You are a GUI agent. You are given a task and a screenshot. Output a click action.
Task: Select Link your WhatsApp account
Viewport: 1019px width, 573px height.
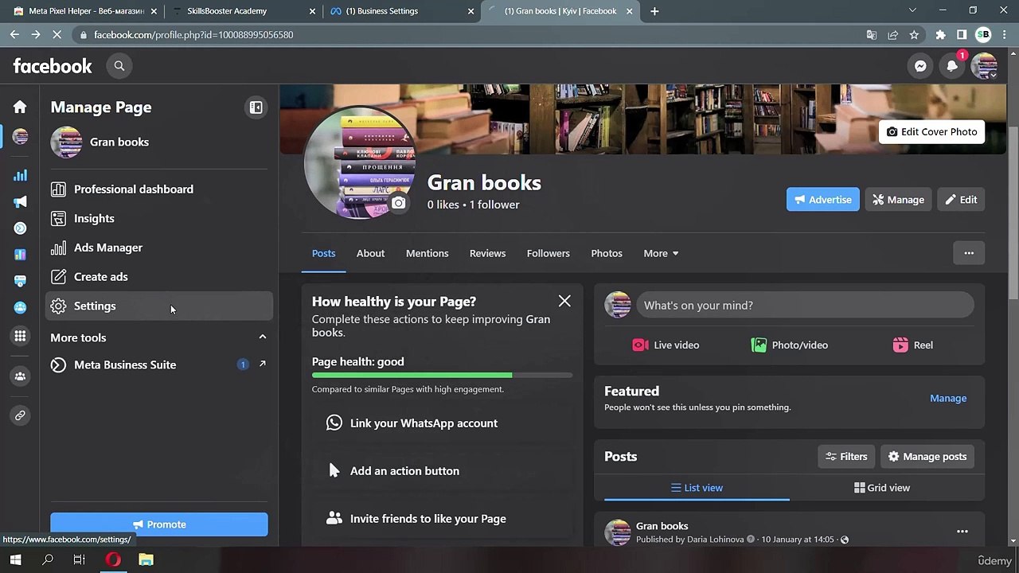pyautogui.click(x=442, y=423)
